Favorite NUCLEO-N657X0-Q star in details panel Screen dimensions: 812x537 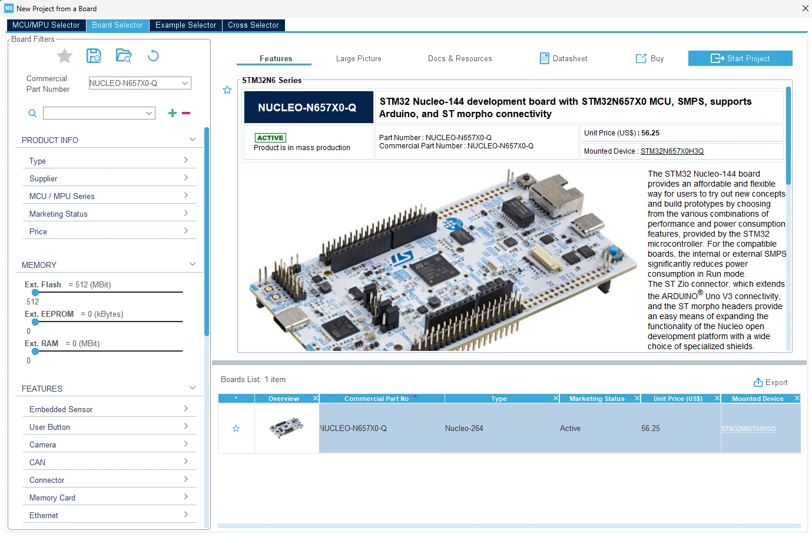coord(227,90)
